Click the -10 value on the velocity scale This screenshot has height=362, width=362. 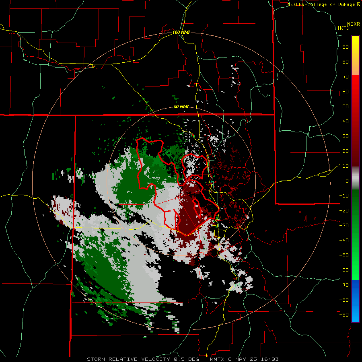click(344, 196)
